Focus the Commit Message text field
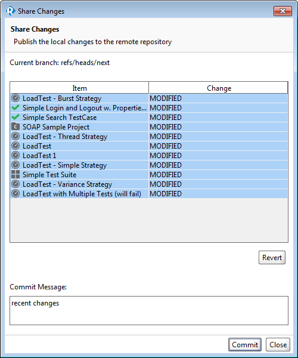298x358 pixels. coord(149,310)
